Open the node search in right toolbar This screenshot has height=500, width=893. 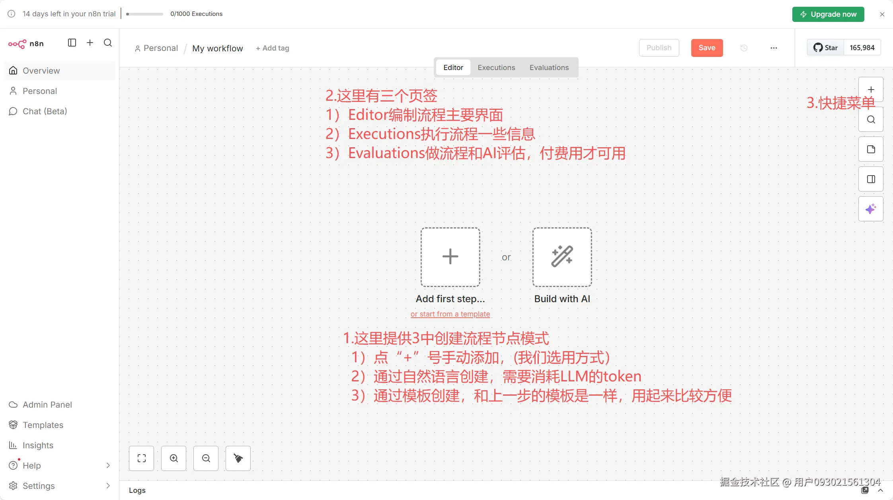(871, 119)
